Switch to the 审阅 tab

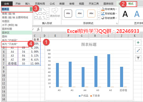tap(72, 4)
